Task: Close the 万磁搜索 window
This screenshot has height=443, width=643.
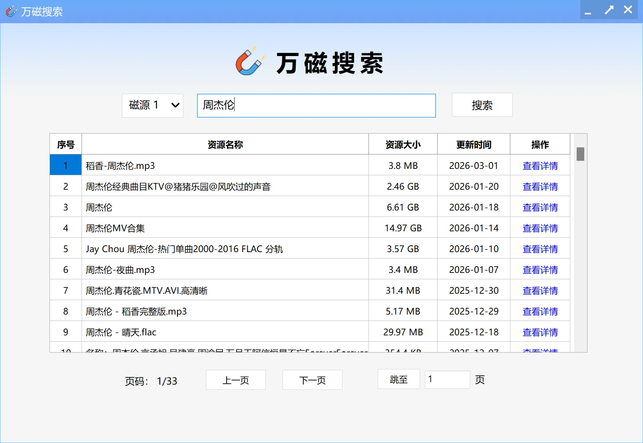Action: coord(628,10)
